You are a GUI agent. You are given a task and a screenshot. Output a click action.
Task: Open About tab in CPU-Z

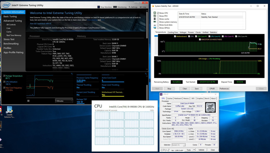point(213,98)
